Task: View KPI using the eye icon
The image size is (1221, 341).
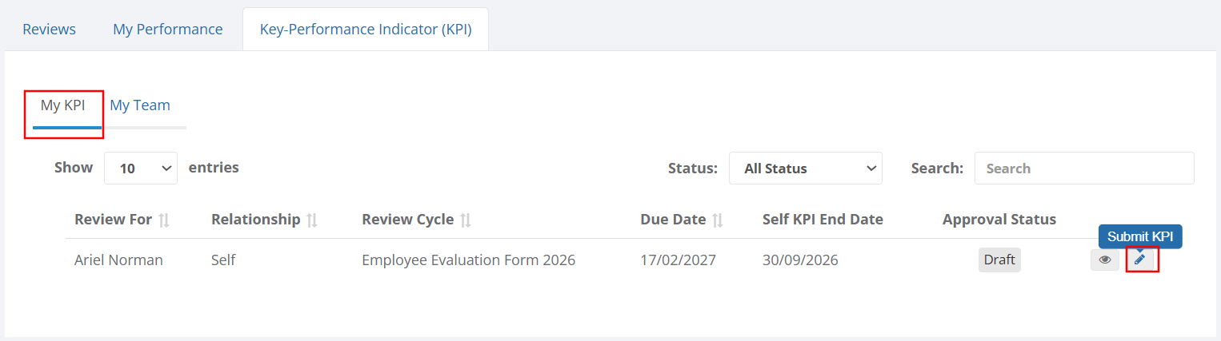Action: [1105, 260]
